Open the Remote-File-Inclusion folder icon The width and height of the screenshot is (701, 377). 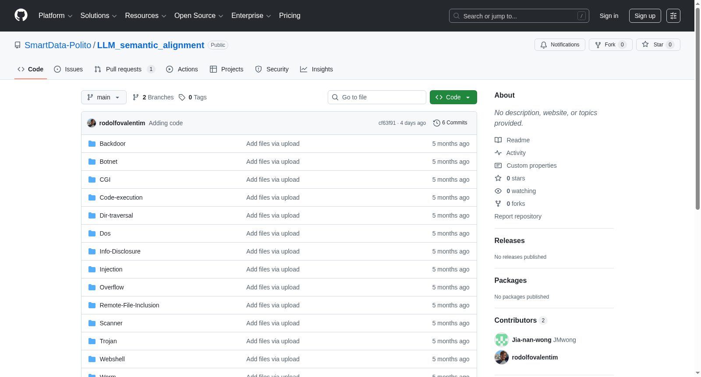[92, 305]
